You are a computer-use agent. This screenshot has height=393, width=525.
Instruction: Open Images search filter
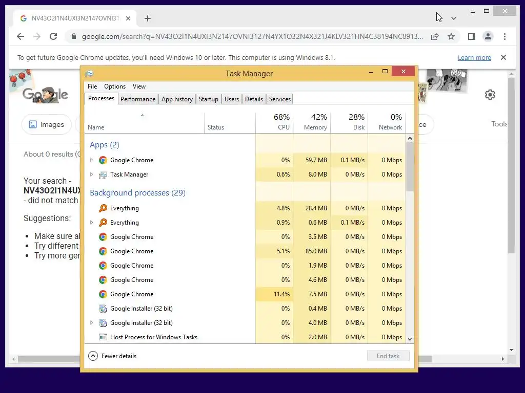click(47, 124)
